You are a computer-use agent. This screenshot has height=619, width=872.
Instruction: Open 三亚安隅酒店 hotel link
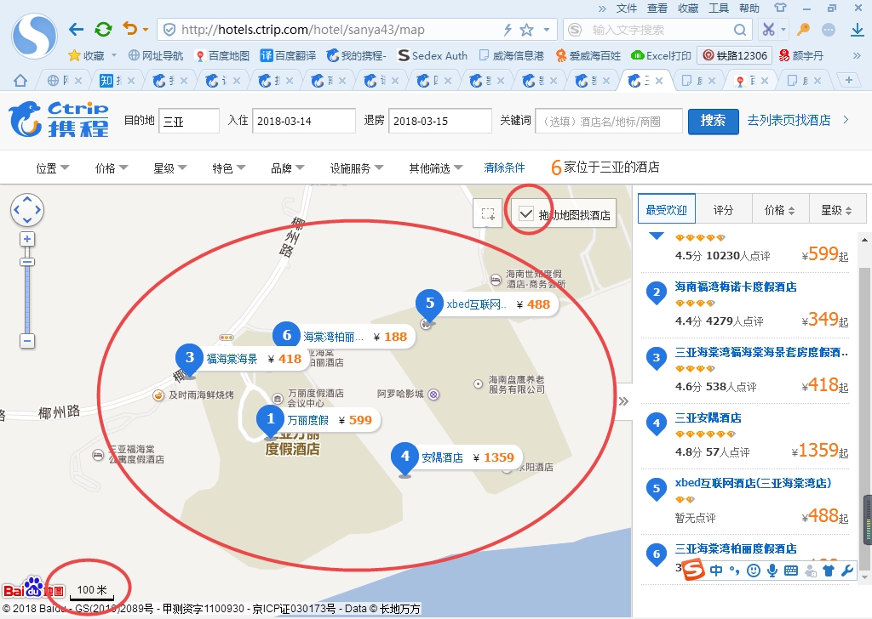click(x=708, y=417)
